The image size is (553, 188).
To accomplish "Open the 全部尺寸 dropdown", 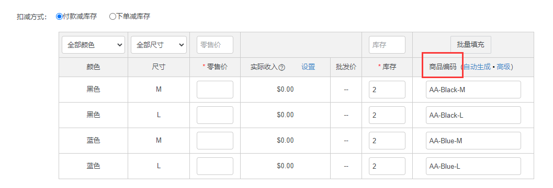I will 159,45.
